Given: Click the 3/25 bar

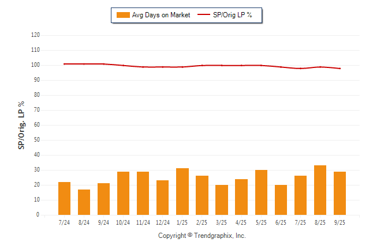Looking at the screenshot, I should click(221, 200).
